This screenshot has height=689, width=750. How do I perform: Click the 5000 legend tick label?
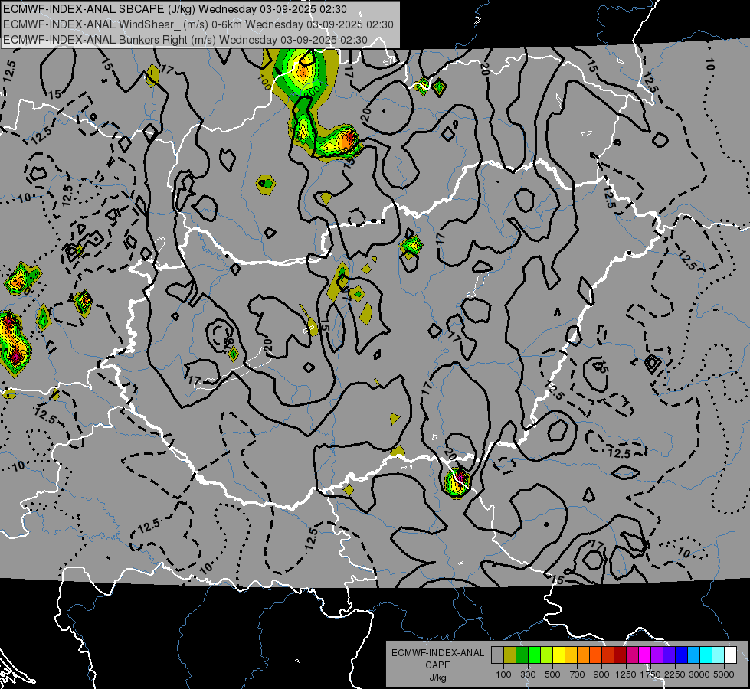tap(724, 674)
